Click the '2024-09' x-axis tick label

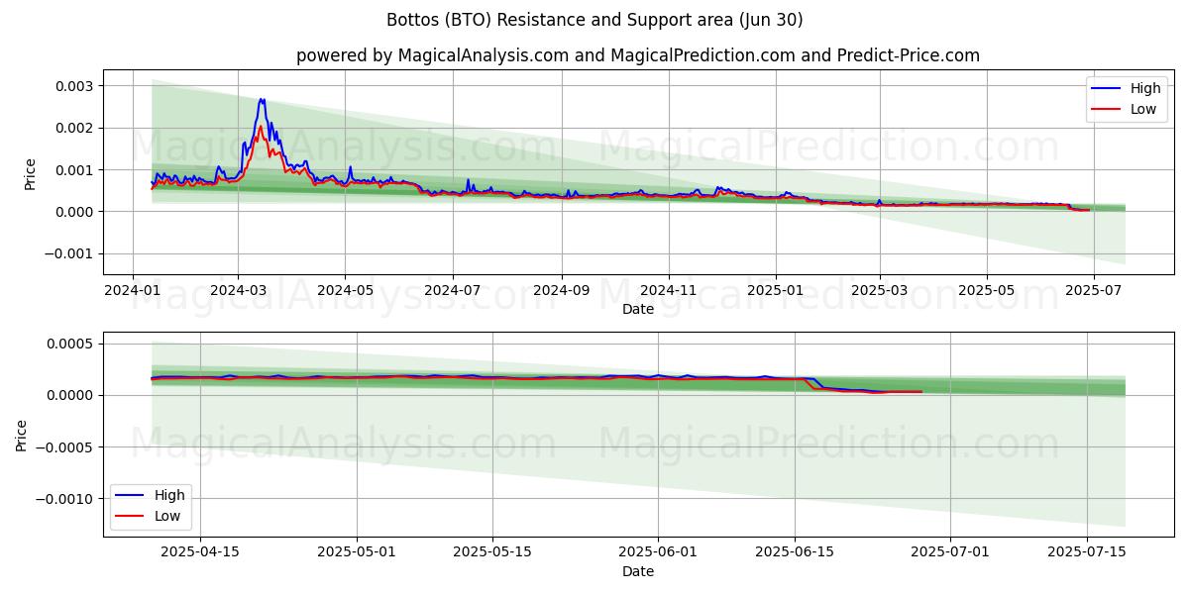562,291
